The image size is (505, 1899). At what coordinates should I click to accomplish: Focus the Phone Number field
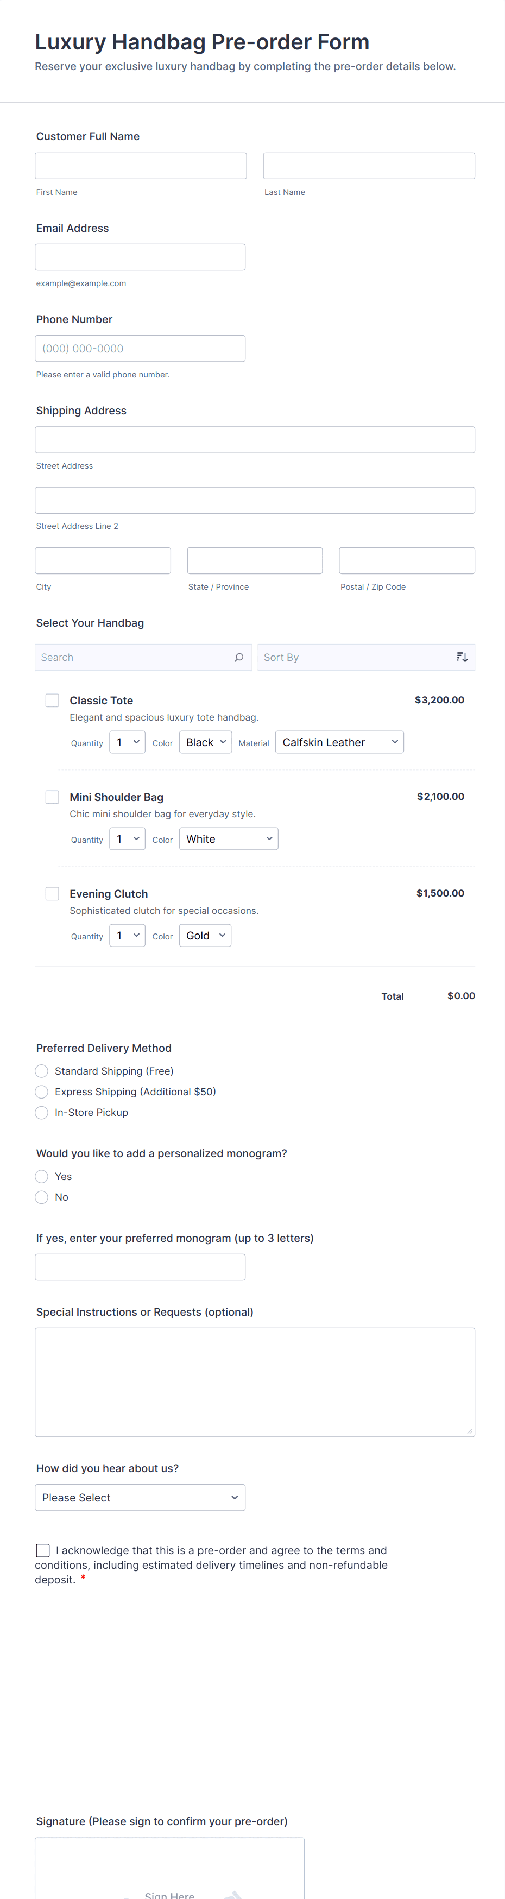pyautogui.click(x=140, y=349)
